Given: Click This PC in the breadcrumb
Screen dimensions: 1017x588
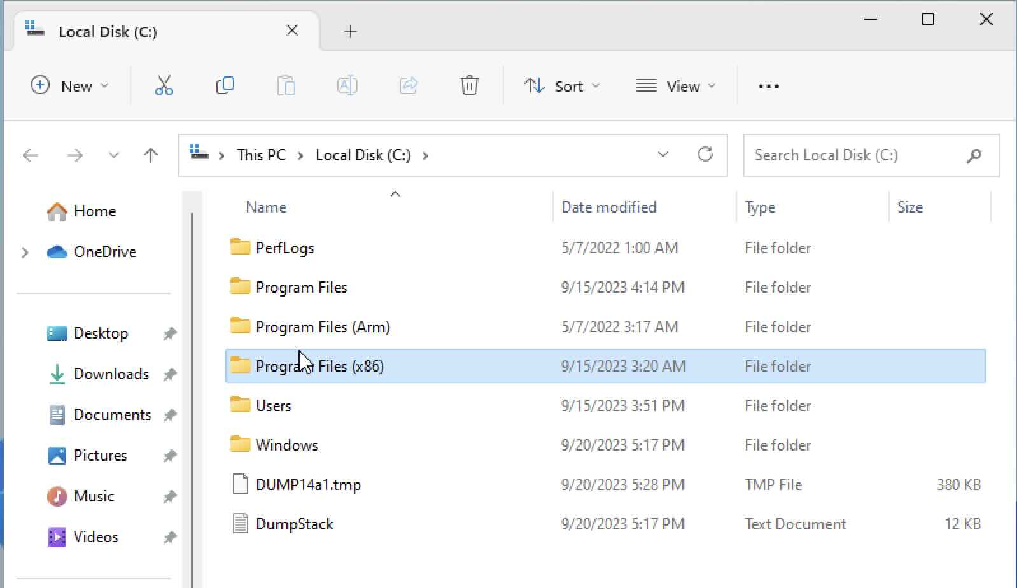Looking at the screenshot, I should [x=262, y=155].
